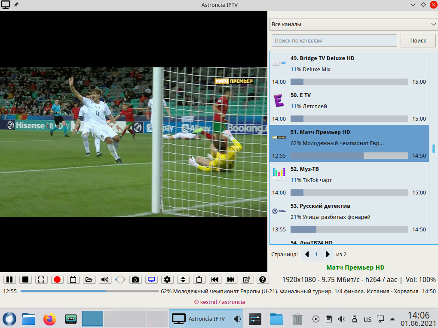Click the clock showing 14:06
This screenshot has width=438, height=328.
pyautogui.click(x=418, y=315)
